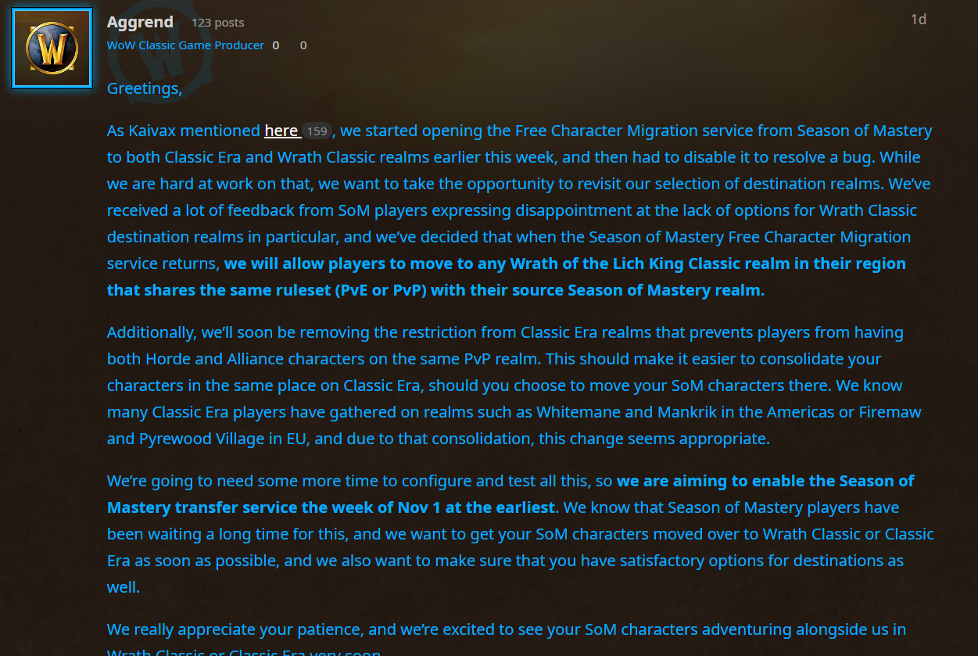Image resolution: width=978 pixels, height=656 pixels.
Task: Select the WoW Classic Game Producer title
Action: (185, 45)
